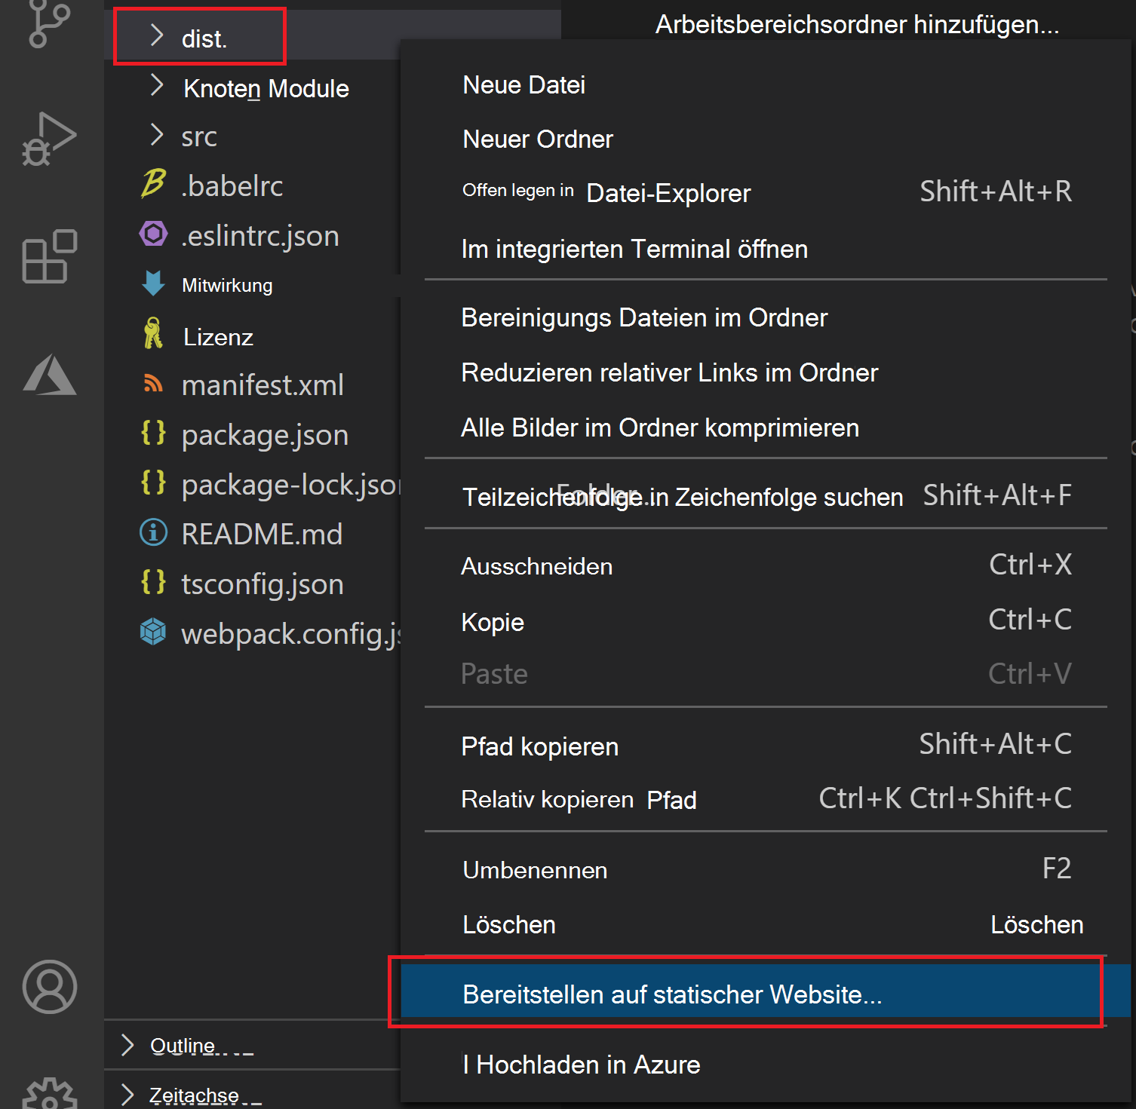The image size is (1136, 1109).
Task: Open the Extensions view icon
Action: coord(50,256)
